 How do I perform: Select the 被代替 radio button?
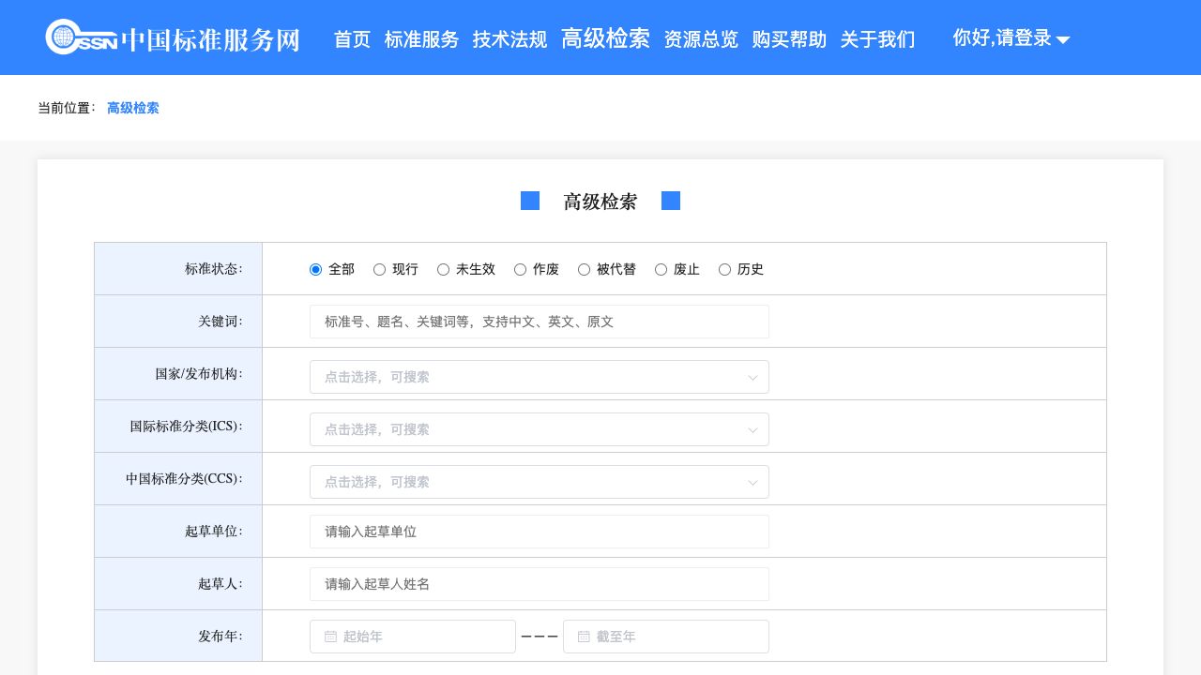[585, 270]
